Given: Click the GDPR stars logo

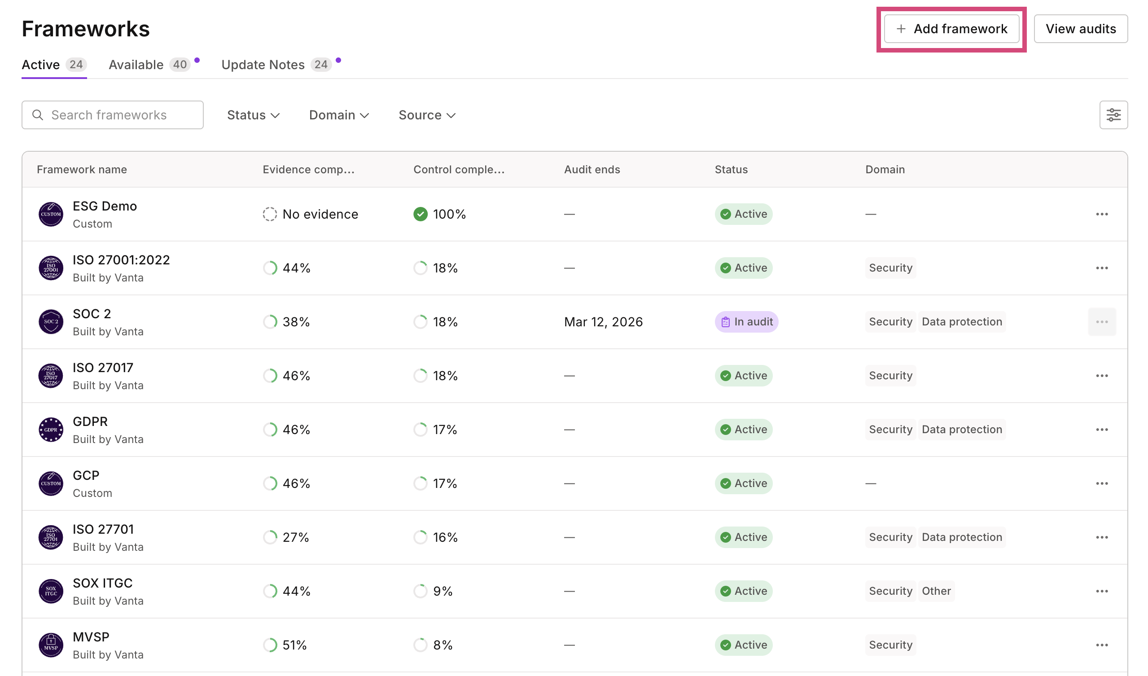Looking at the screenshot, I should [x=51, y=430].
